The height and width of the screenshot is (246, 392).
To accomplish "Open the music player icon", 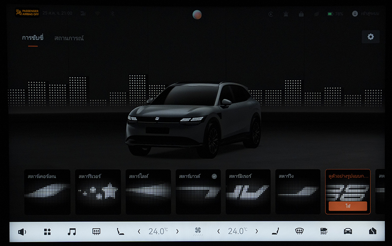I will click(x=71, y=232).
